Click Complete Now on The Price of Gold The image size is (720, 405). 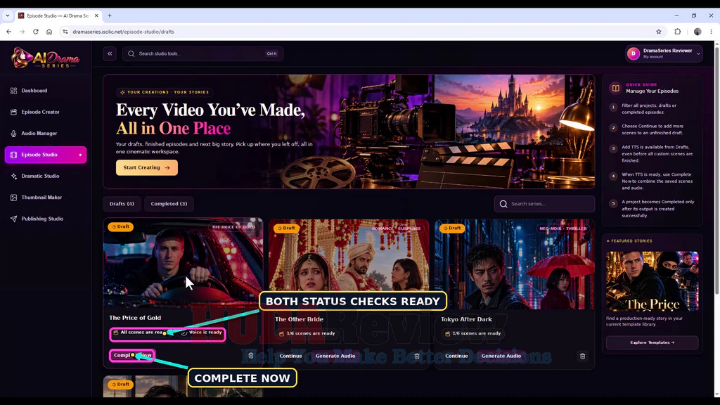tap(132, 355)
